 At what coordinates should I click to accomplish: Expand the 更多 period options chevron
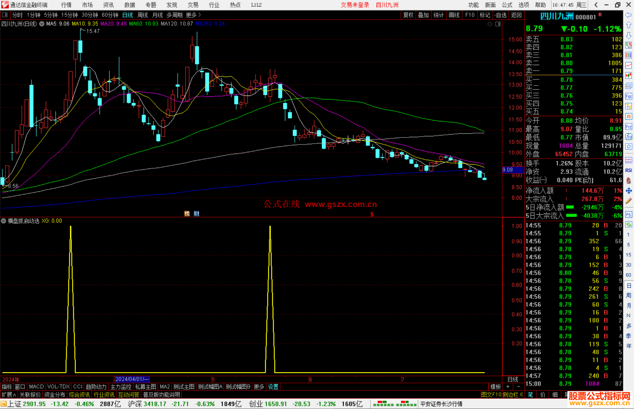(x=200, y=15)
